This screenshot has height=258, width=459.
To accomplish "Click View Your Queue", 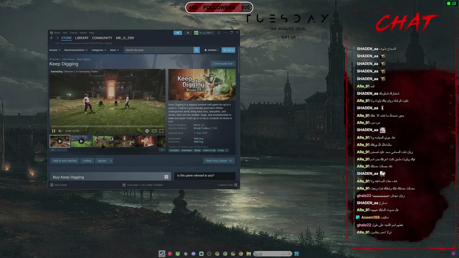I will (219, 161).
